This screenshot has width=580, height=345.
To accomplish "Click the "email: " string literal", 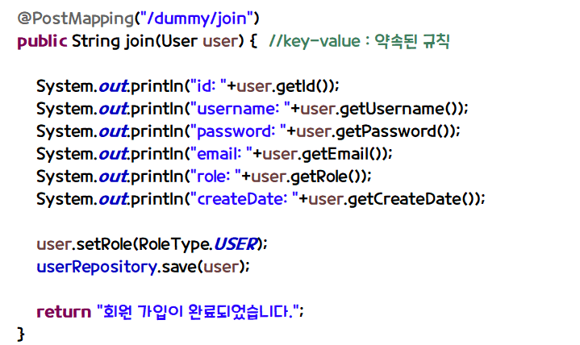I will (x=221, y=154).
